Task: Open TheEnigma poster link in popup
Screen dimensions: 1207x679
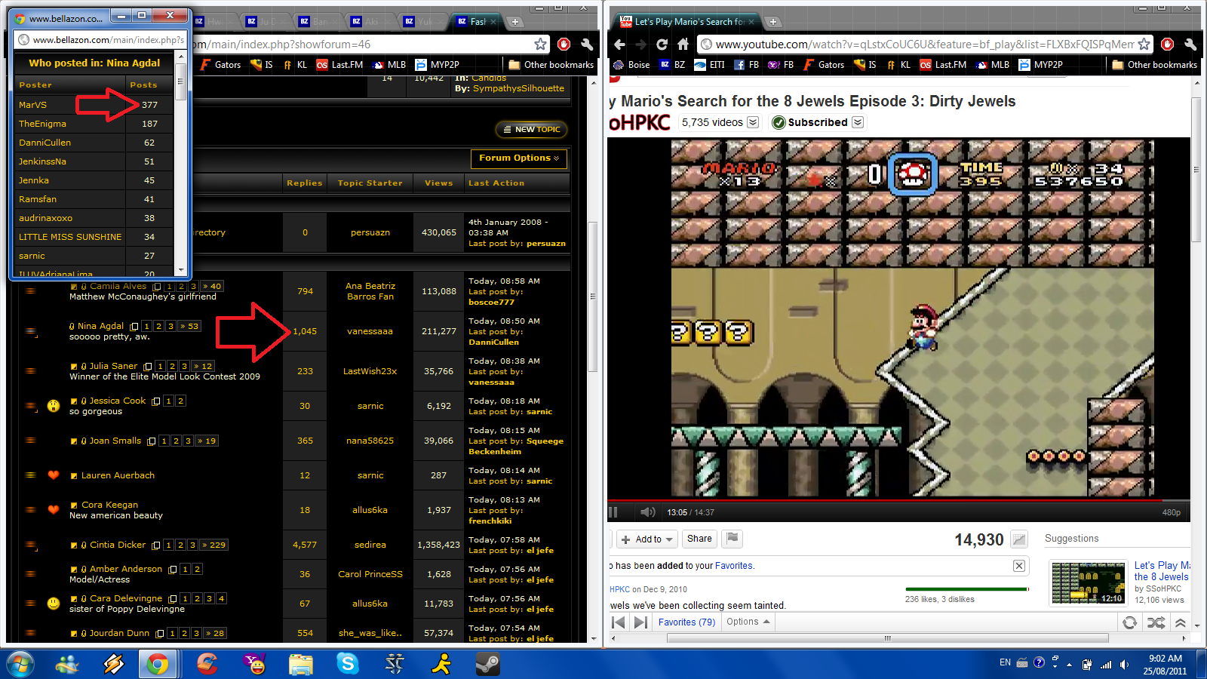Action: (42, 124)
